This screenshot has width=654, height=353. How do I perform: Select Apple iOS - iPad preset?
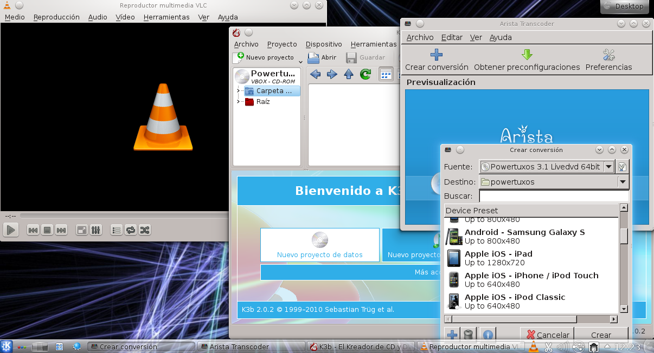pos(531,258)
